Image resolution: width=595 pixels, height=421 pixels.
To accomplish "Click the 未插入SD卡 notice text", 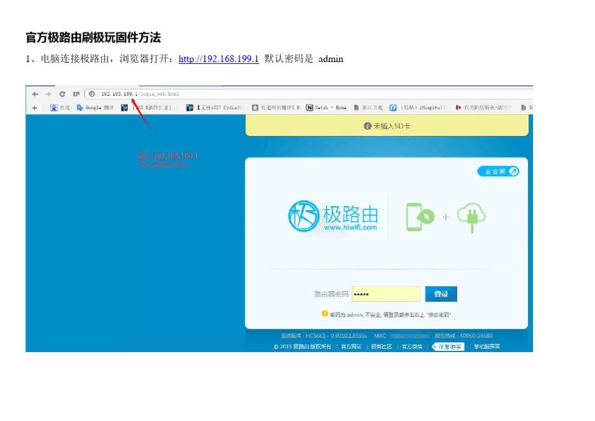I will pos(392,126).
